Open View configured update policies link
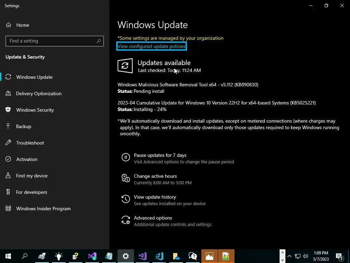 point(151,46)
